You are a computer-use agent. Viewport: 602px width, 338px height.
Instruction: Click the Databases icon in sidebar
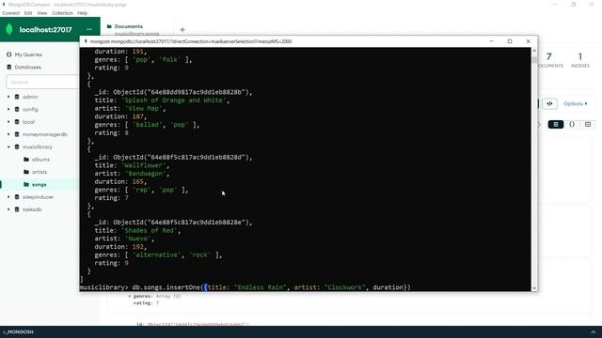click(9, 67)
